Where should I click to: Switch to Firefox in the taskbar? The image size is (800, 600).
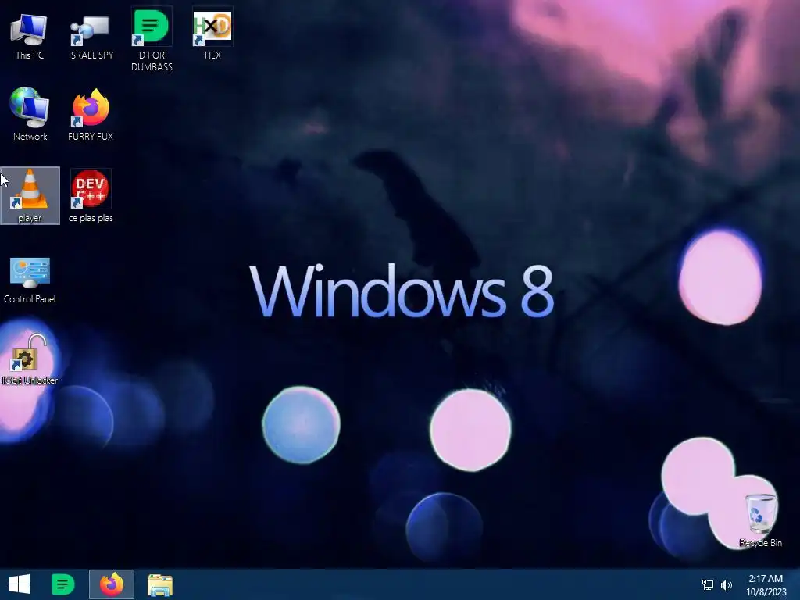coord(112,584)
